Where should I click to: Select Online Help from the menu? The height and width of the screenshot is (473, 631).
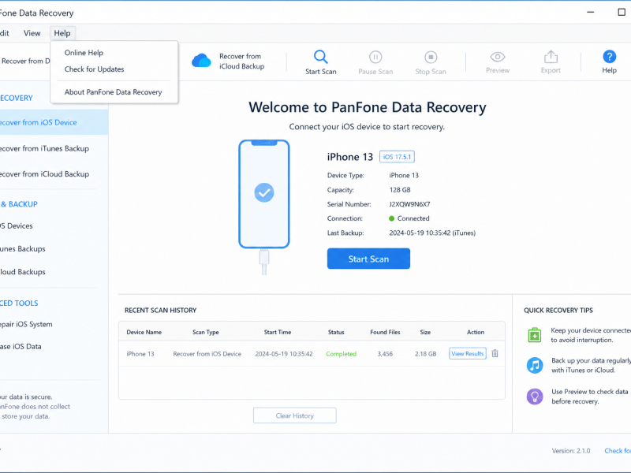(x=84, y=53)
